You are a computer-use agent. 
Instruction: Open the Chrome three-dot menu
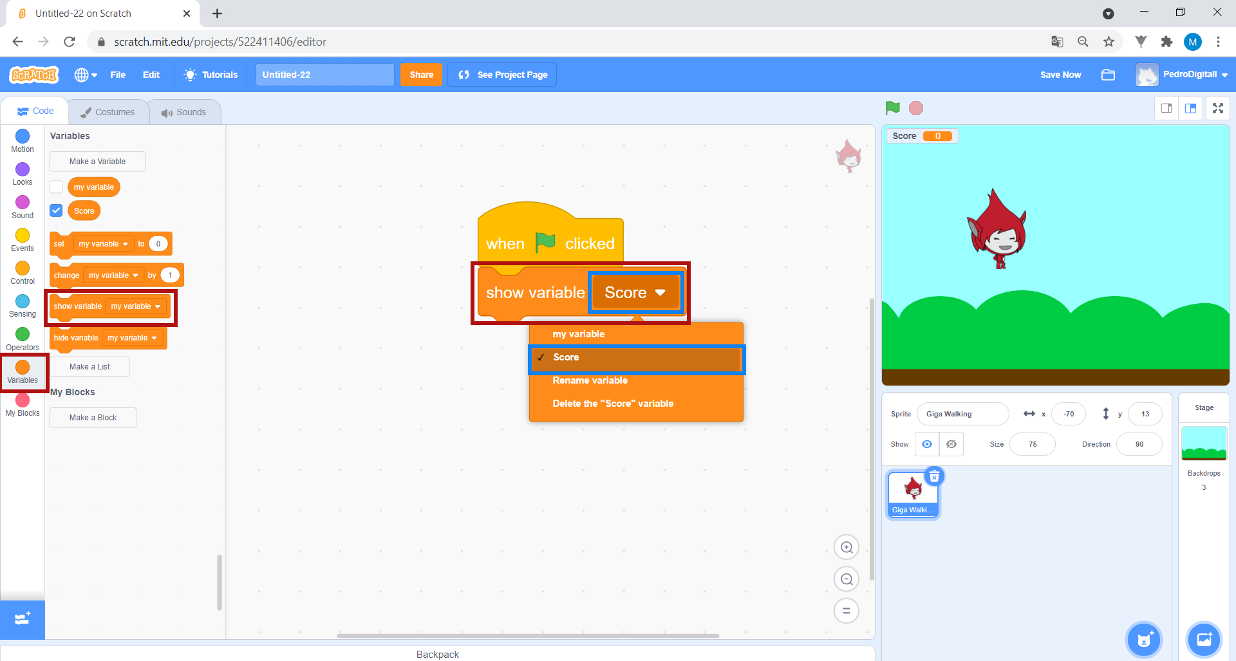pyautogui.click(x=1218, y=42)
